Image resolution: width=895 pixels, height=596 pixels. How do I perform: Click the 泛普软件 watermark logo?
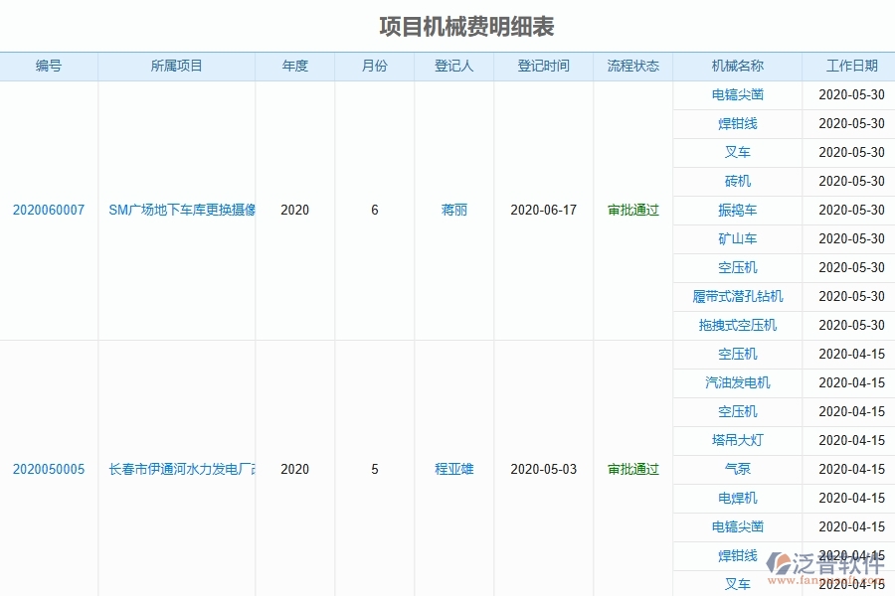[x=813, y=564]
